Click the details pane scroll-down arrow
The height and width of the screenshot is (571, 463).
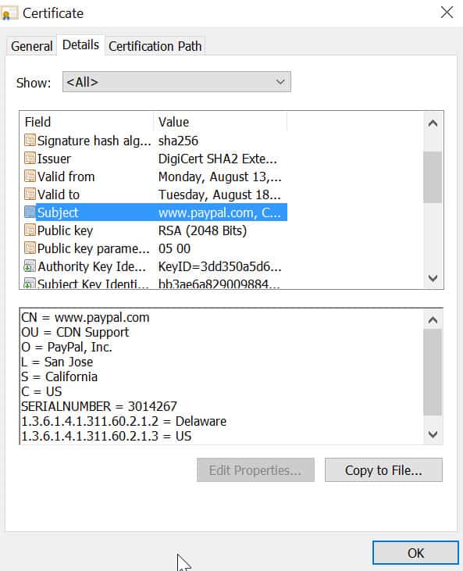click(x=433, y=434)
